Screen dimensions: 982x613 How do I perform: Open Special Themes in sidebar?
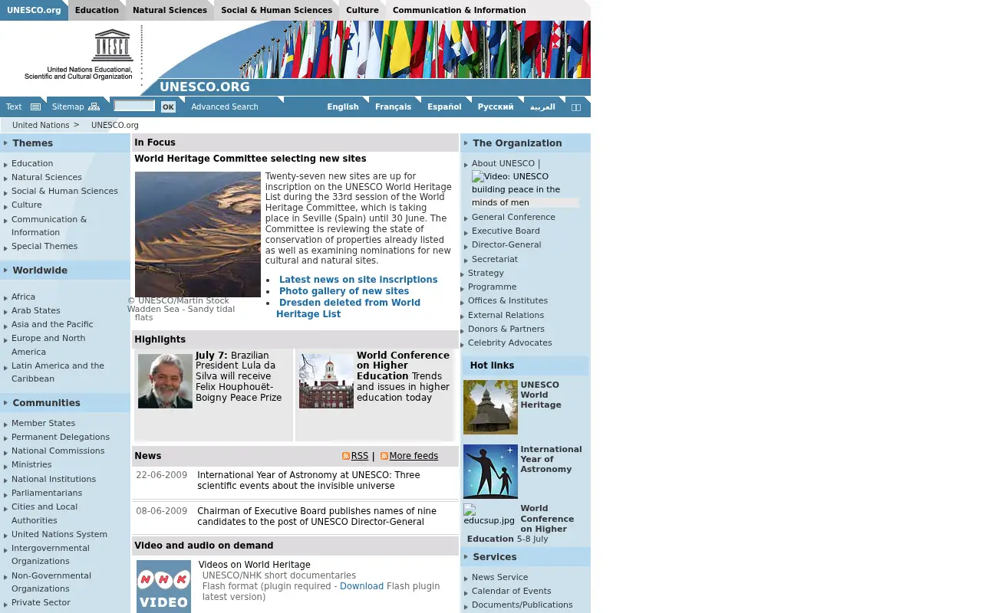(44, 247)
